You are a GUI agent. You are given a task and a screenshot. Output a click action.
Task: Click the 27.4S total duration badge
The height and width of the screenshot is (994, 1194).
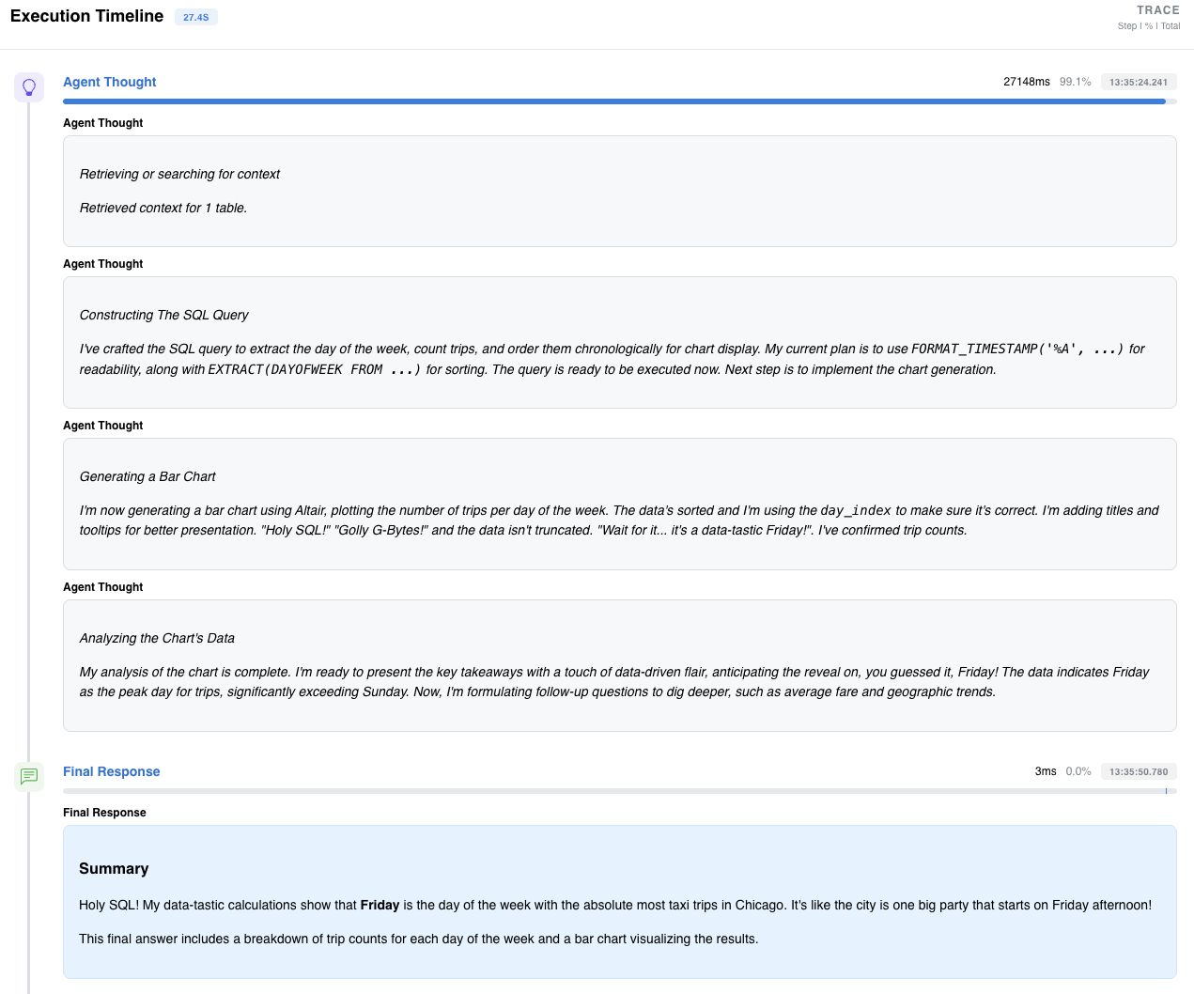(x=195, y=16)
